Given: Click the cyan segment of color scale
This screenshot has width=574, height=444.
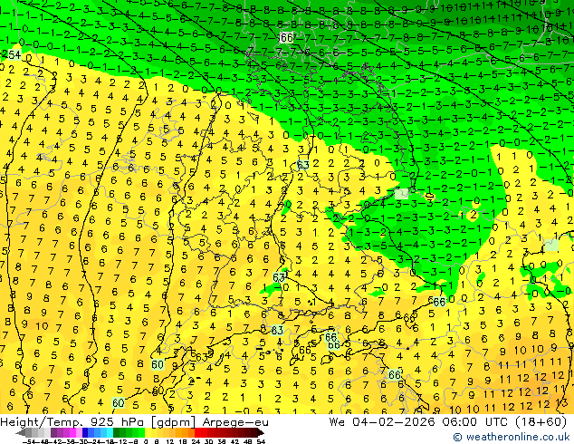Looking at the screenshot, I should tap(110, 433).
